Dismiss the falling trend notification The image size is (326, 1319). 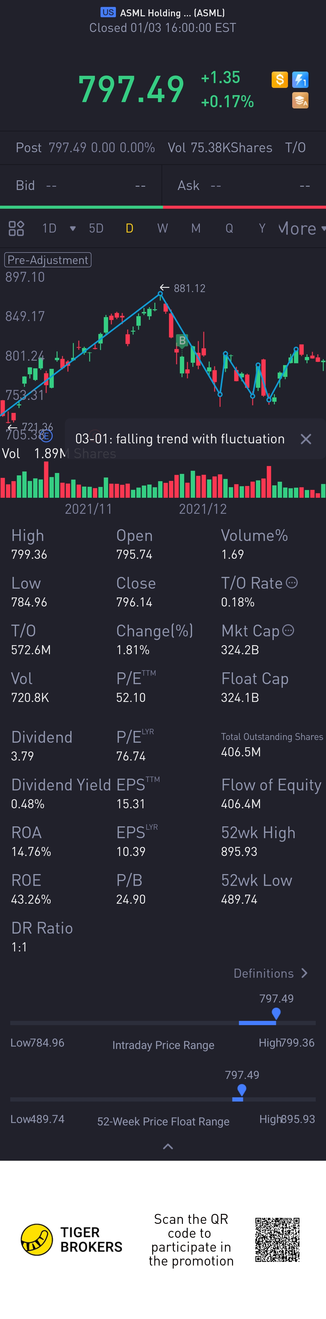tap(305, 439)
